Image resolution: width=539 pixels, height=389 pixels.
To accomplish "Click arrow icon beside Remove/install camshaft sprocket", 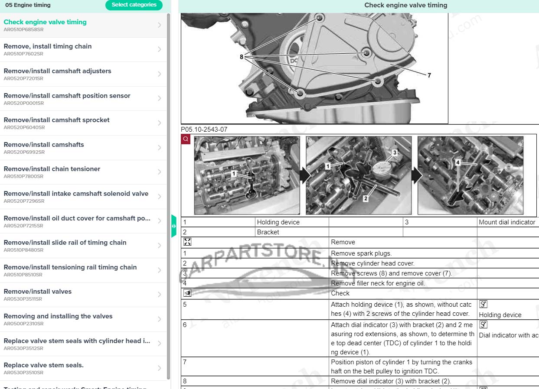I will pyautogui.click(x=160, y=123).
